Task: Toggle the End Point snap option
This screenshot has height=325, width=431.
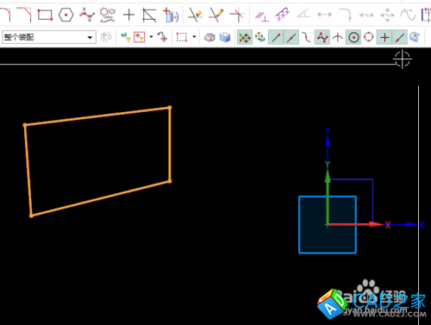Action: pos(276,37)
